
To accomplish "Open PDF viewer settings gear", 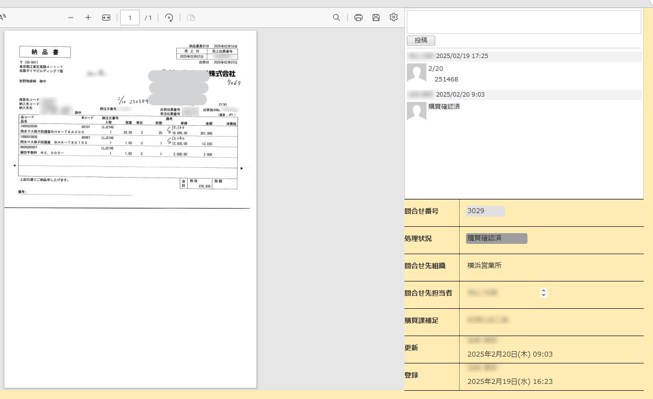I will pyautogui.click(x=394, y=18).
